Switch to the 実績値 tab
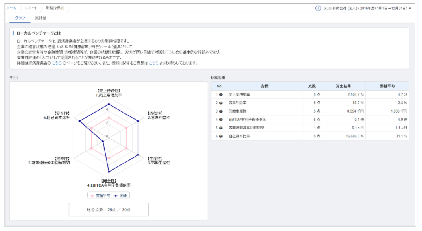The image size is (422, 231). 41,18
